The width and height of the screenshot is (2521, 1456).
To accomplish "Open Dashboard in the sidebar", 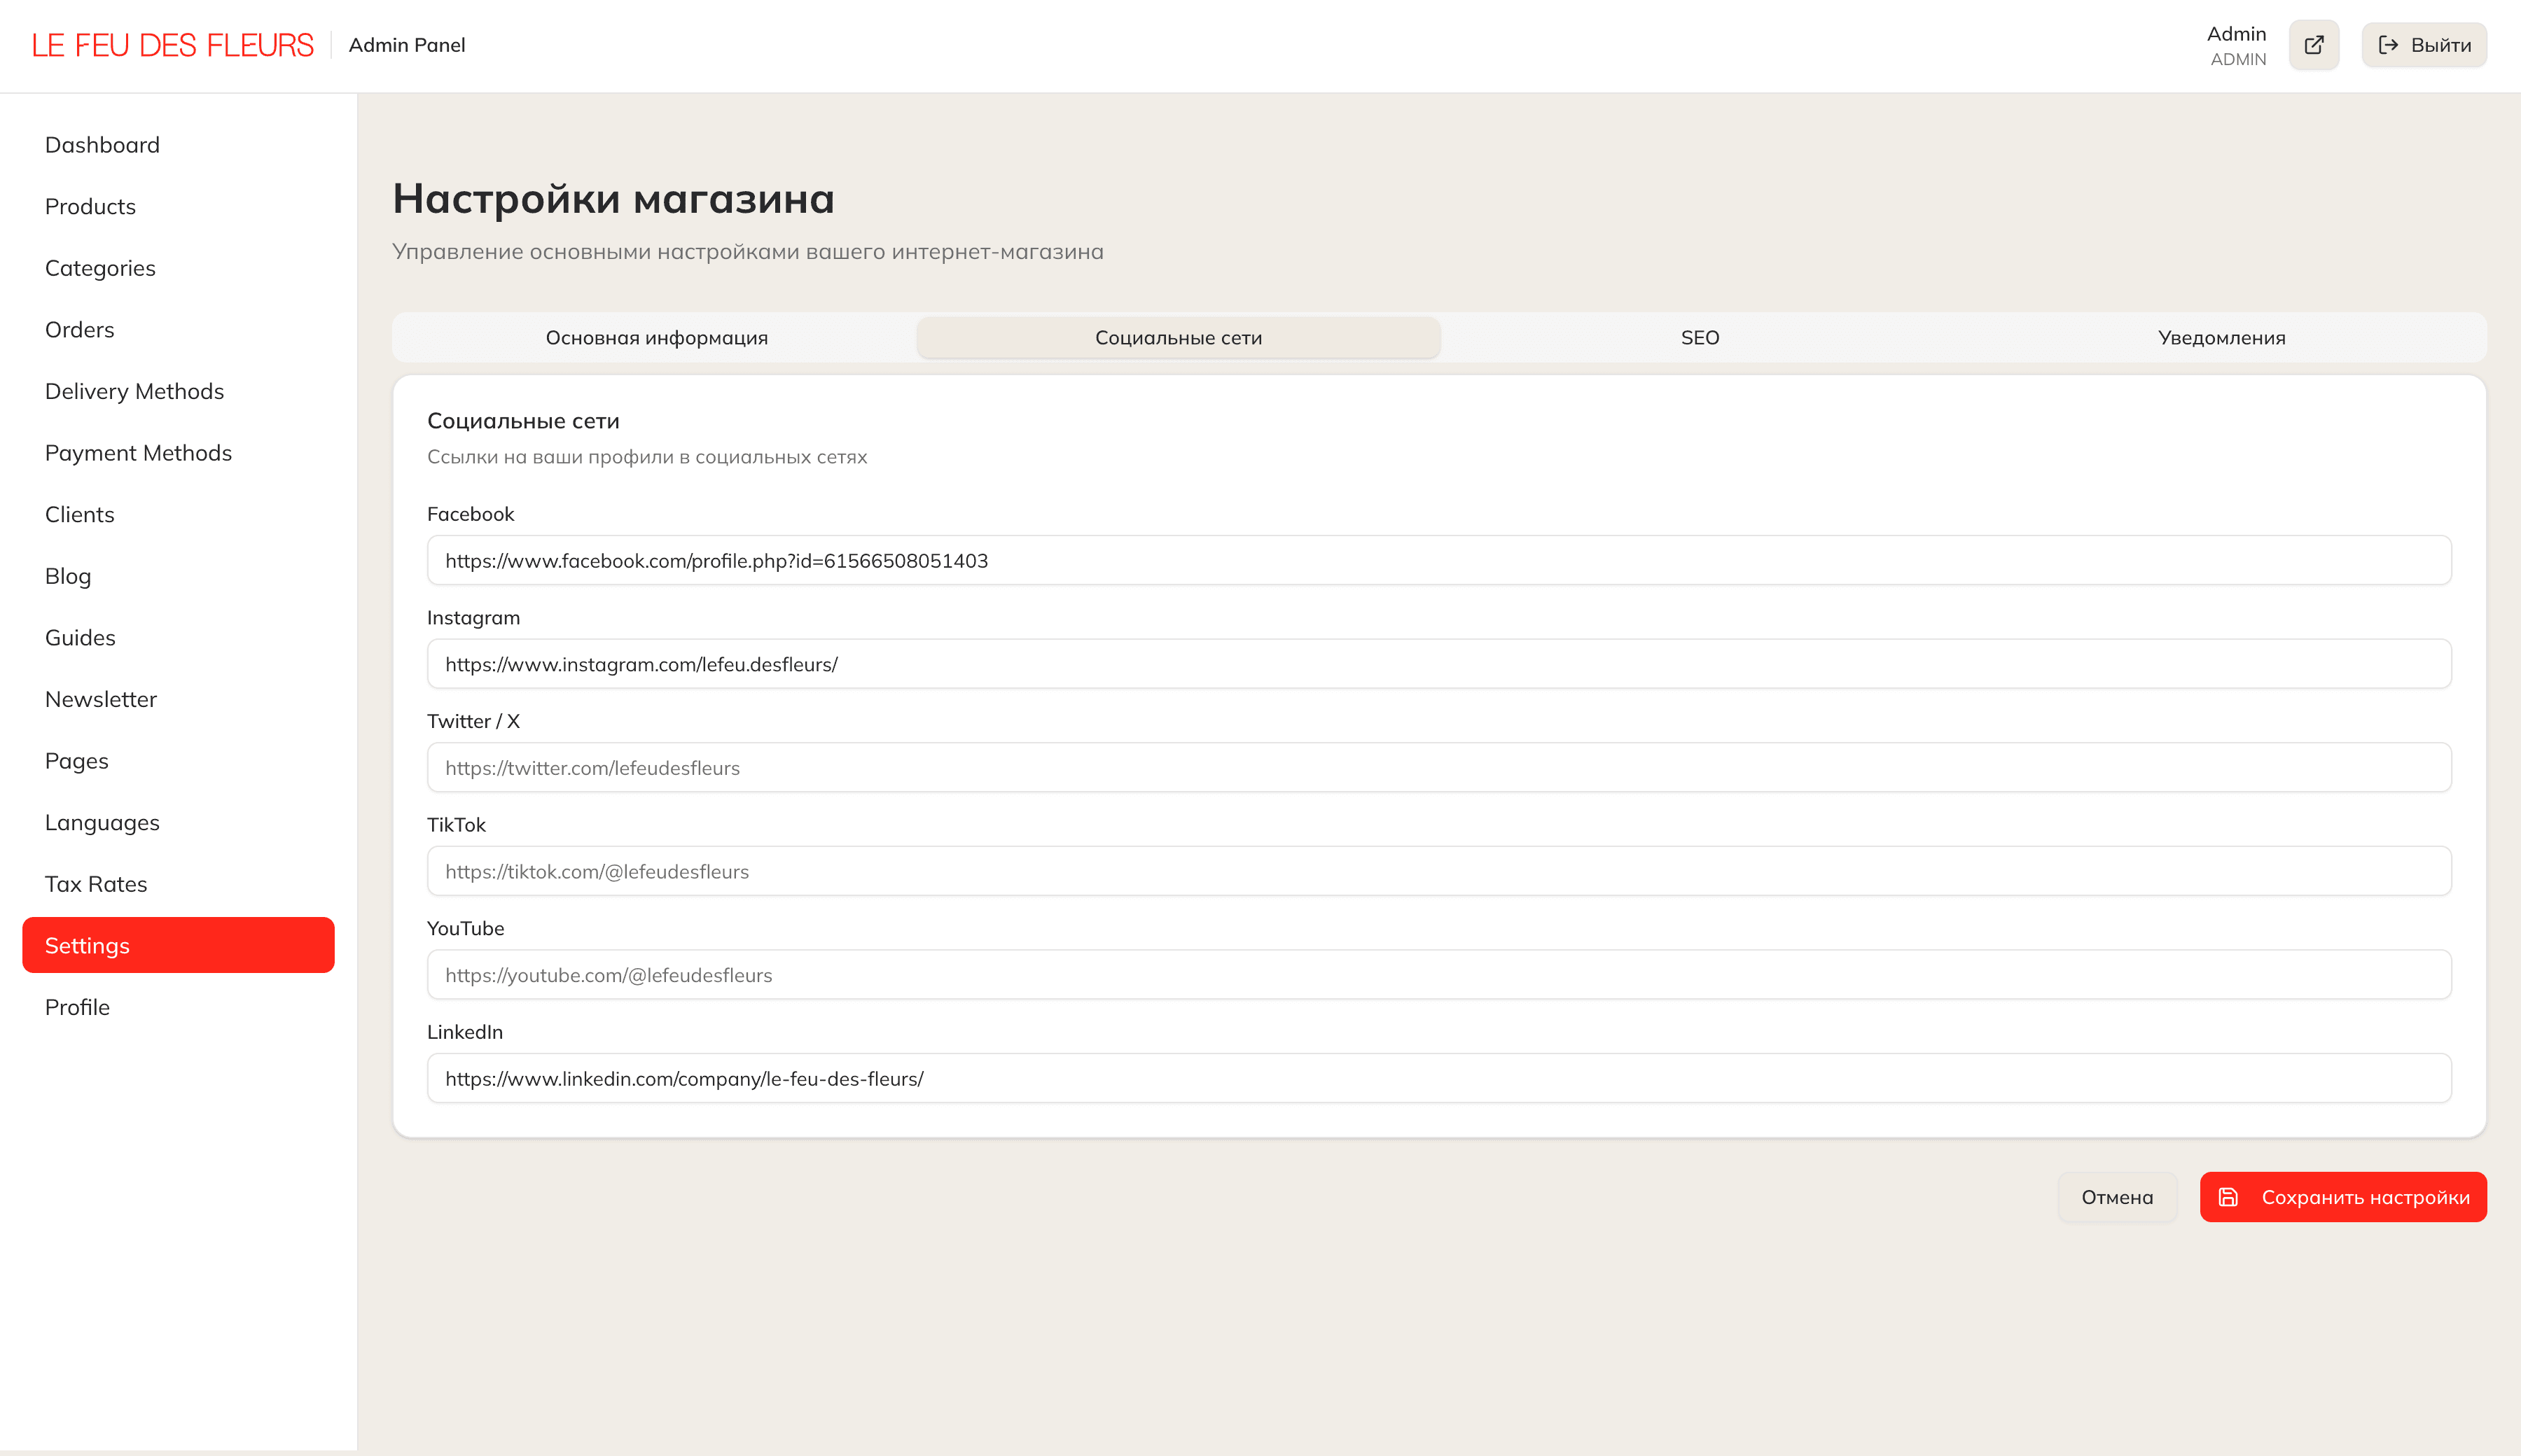I will pyautogui.click(x=102, y=145).
